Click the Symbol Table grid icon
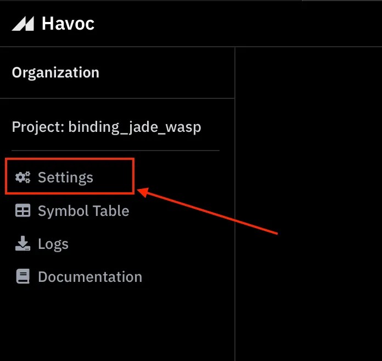The width and height of the screenshot is (382, 361). tap(23, 210)
